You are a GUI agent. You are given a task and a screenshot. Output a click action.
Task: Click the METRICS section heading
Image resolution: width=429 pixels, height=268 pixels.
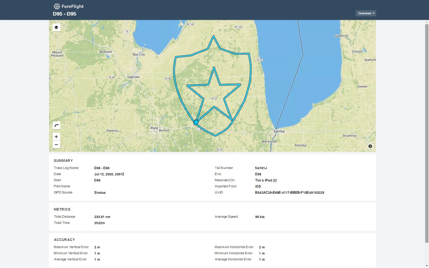click(x=62, y=209)
